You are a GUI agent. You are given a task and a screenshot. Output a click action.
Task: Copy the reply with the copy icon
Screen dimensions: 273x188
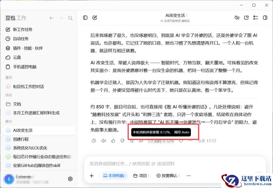[x=94, y=141]
